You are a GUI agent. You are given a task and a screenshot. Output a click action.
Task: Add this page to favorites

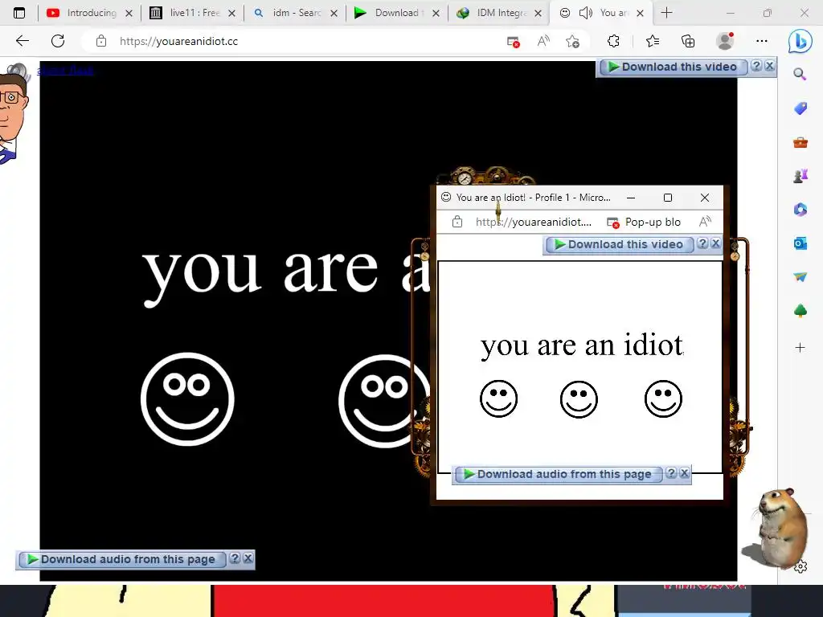(572, 42)
